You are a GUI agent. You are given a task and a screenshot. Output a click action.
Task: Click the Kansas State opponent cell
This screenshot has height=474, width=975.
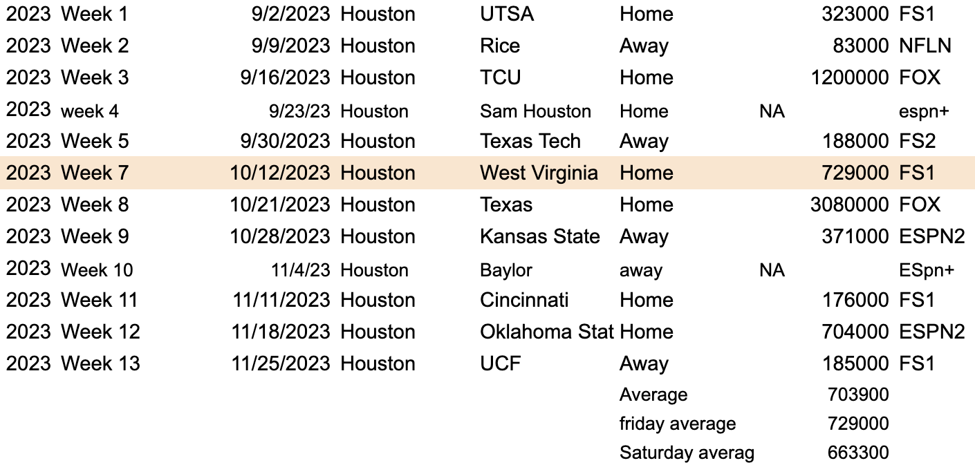(x=539, y=236)
